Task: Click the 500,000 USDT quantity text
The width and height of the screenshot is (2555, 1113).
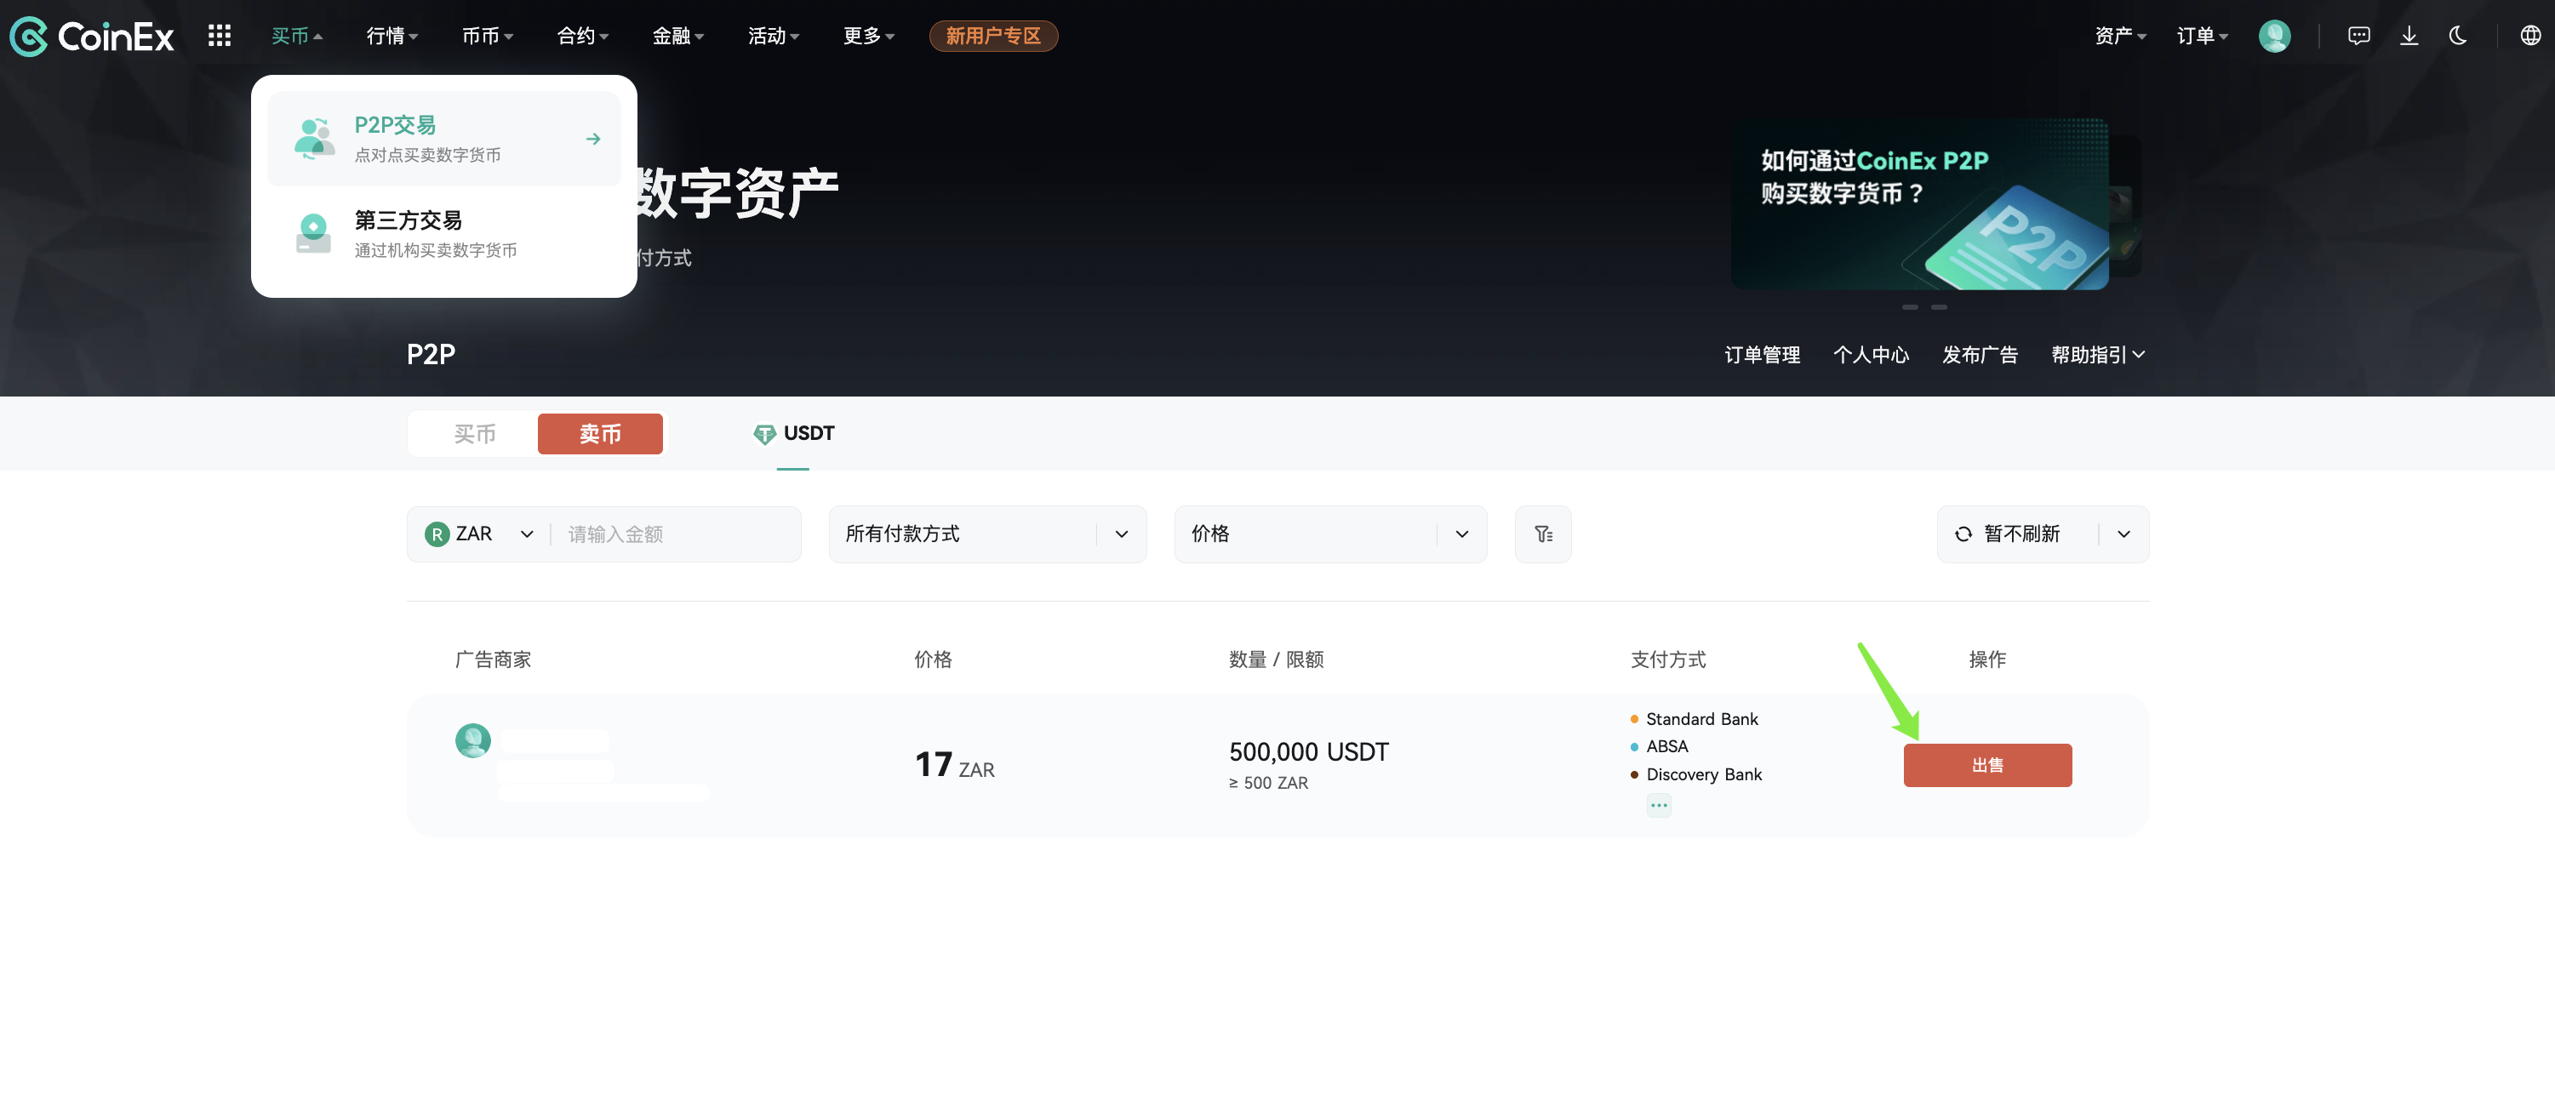Action: [1308, 752]
